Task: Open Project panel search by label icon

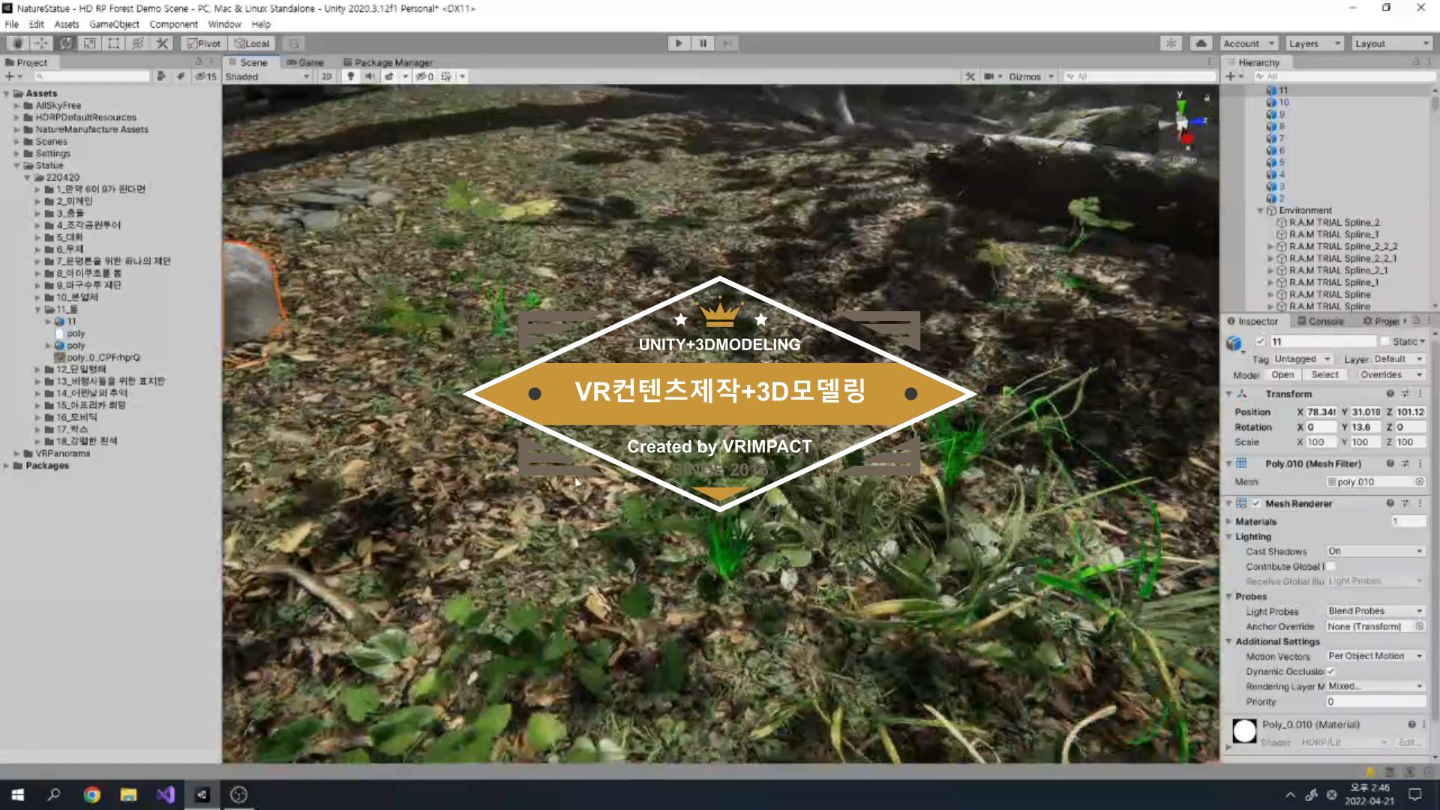Action: tap(180, 76)
